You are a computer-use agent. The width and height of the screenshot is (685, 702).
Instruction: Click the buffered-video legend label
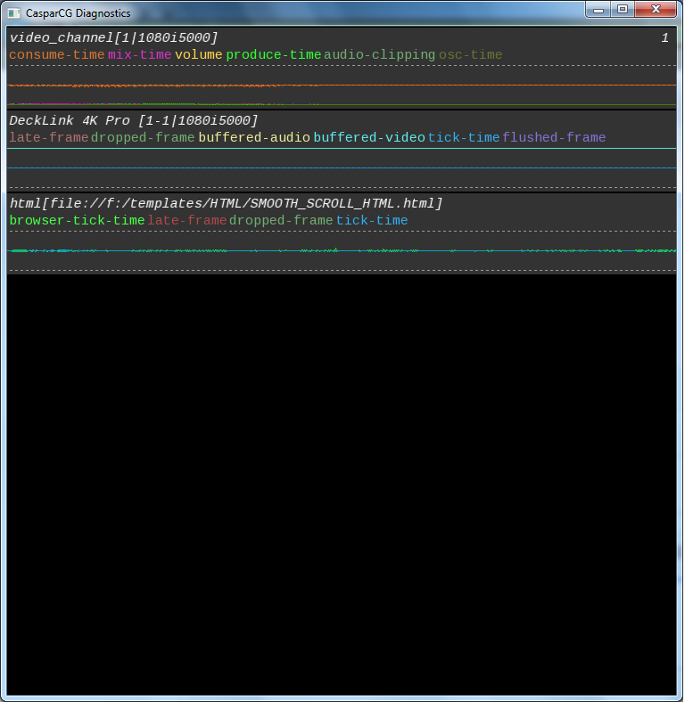click(369, 137)
